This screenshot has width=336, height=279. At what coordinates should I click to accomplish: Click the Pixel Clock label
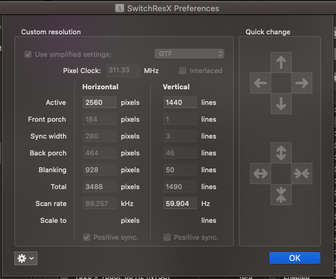[82, 71]
